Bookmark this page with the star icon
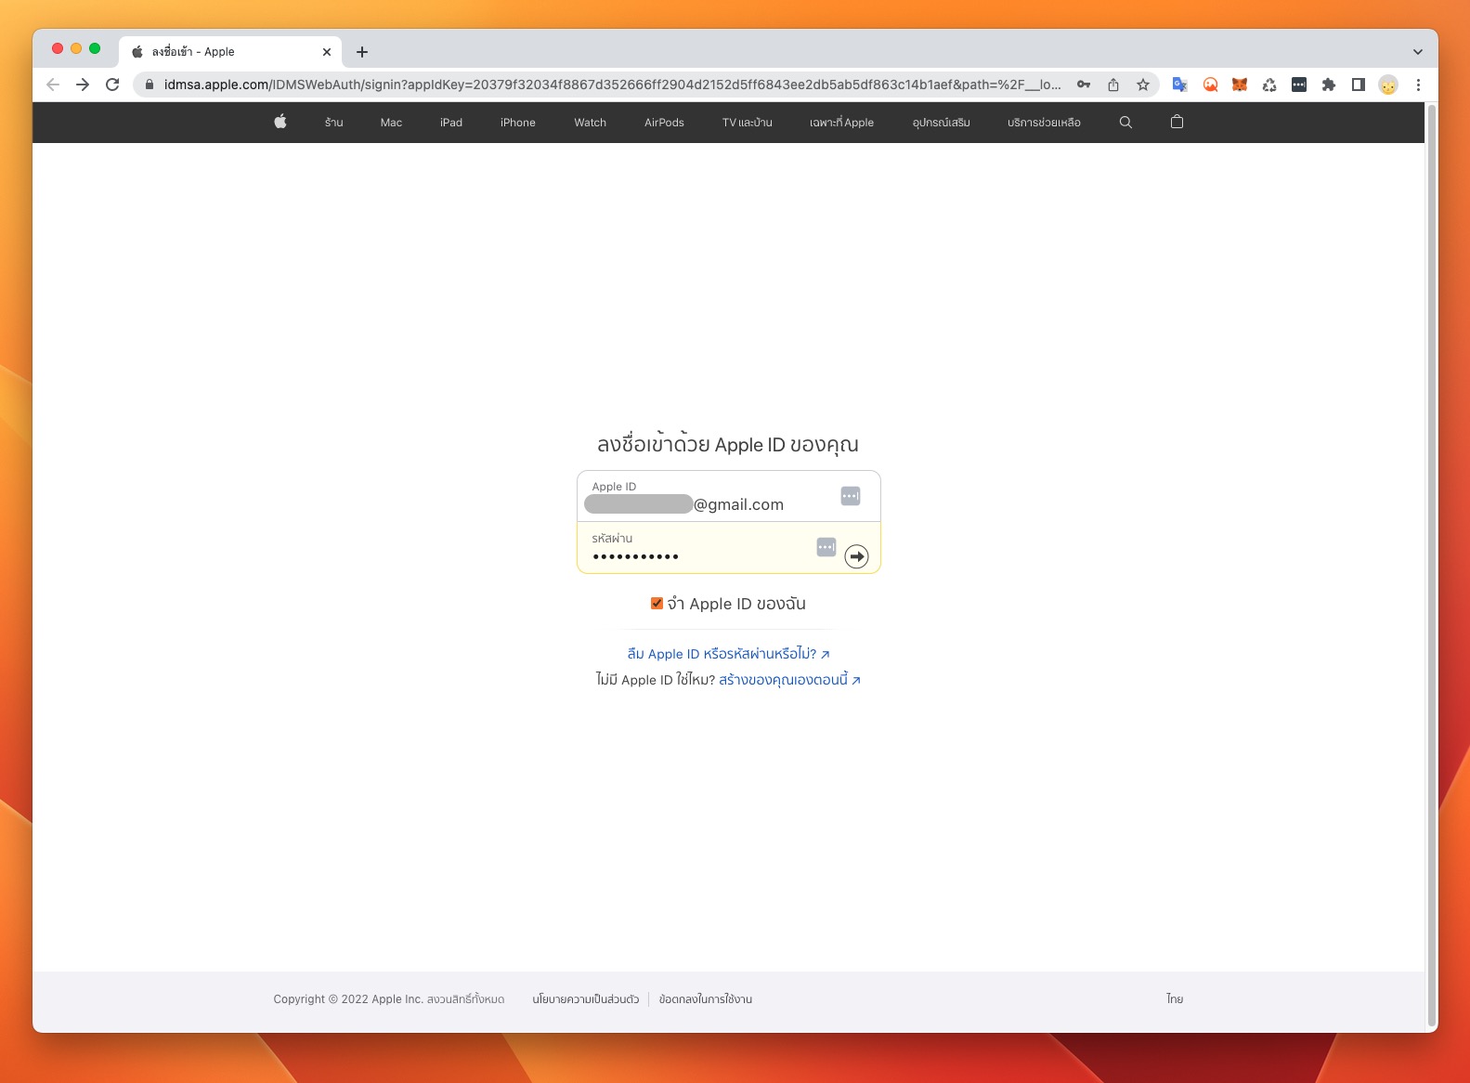Image resolution: width=1470 pixels, height=1083 pixels. [1143, 85]
